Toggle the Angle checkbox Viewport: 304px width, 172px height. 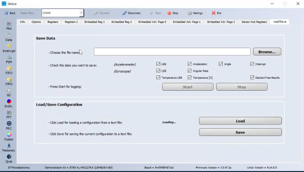coord(221,64)
